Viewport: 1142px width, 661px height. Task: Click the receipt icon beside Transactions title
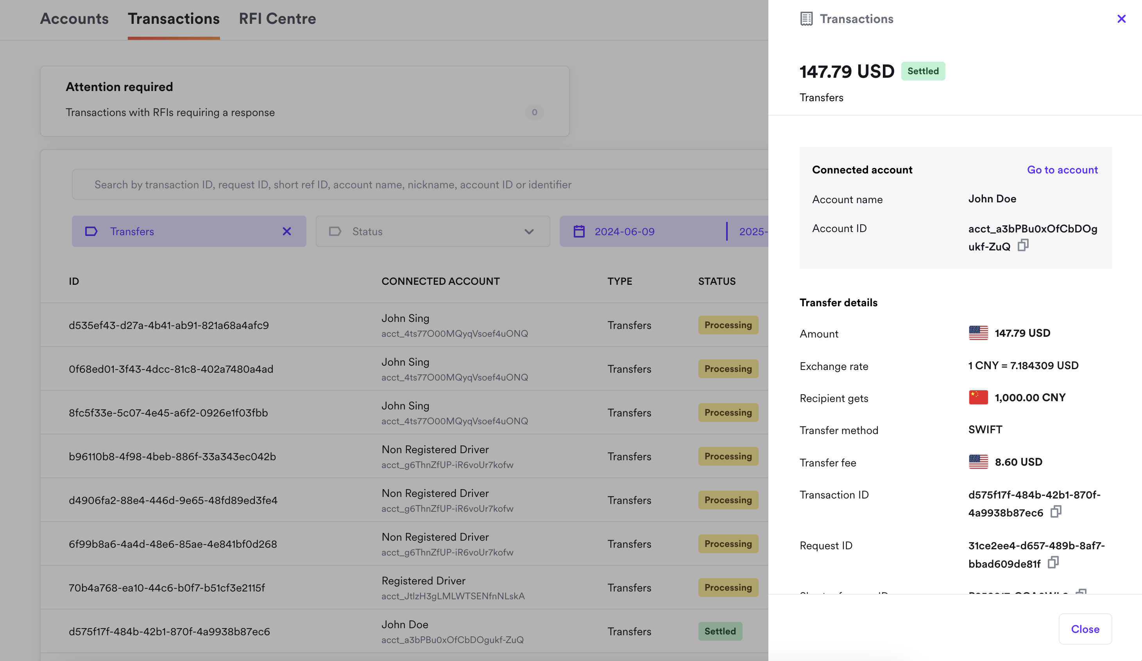click(x=806, y=19)
